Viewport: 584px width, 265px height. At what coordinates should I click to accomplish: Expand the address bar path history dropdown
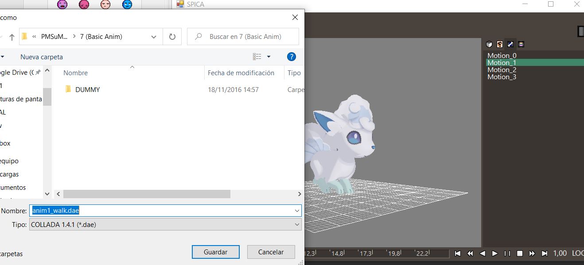153,37
